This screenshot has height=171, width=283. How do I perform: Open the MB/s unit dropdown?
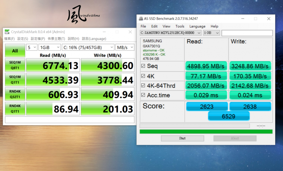point(125,47)
